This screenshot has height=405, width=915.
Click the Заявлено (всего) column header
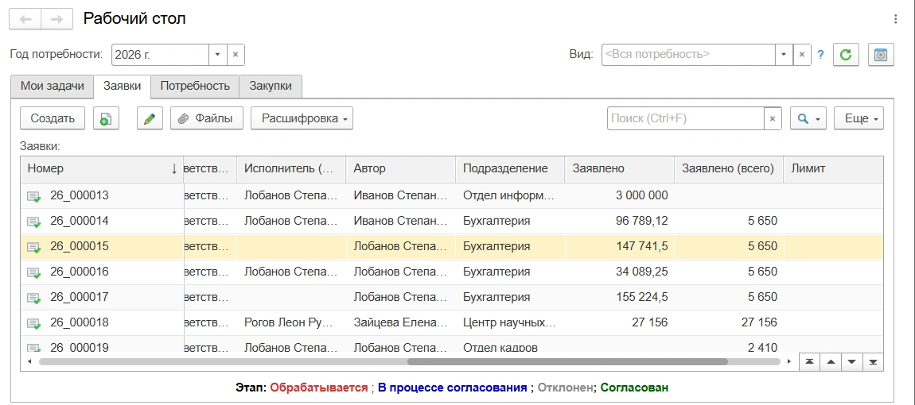click(x=729, y=169)
